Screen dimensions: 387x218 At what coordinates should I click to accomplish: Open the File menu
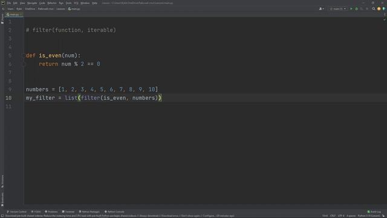pyautogui.click(x=9, y=3)
